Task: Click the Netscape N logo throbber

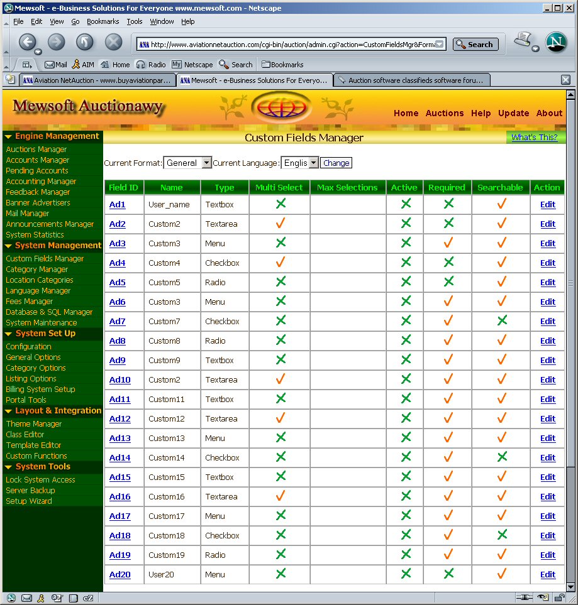Action: 556,42
